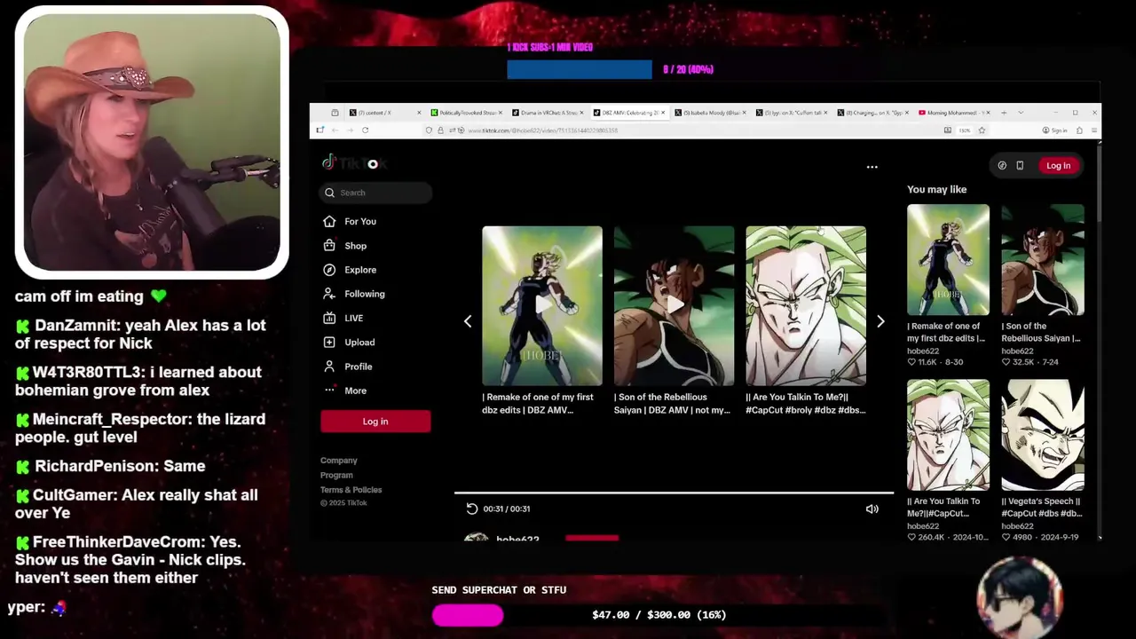Open the LIVE sidebar icon
The image size is (1136, 639).
pos(329,318)
